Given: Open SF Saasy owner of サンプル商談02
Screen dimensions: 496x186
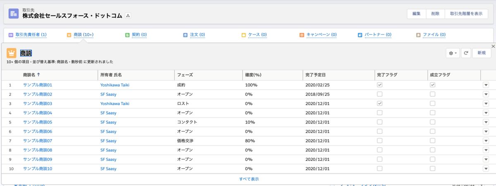Looking at the screenshot, I should 108,94.
